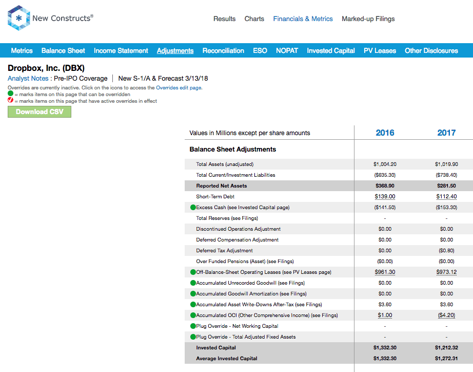Click green override dot beside Excess Cash
This screenshot has width=473, height=372.
coord(193,207)
